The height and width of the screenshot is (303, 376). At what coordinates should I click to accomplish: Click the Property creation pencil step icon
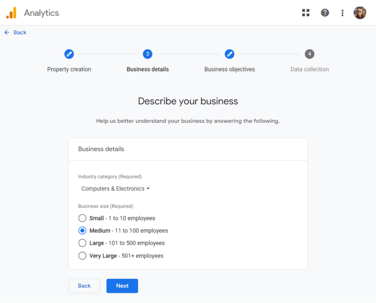tap(69, 54)
